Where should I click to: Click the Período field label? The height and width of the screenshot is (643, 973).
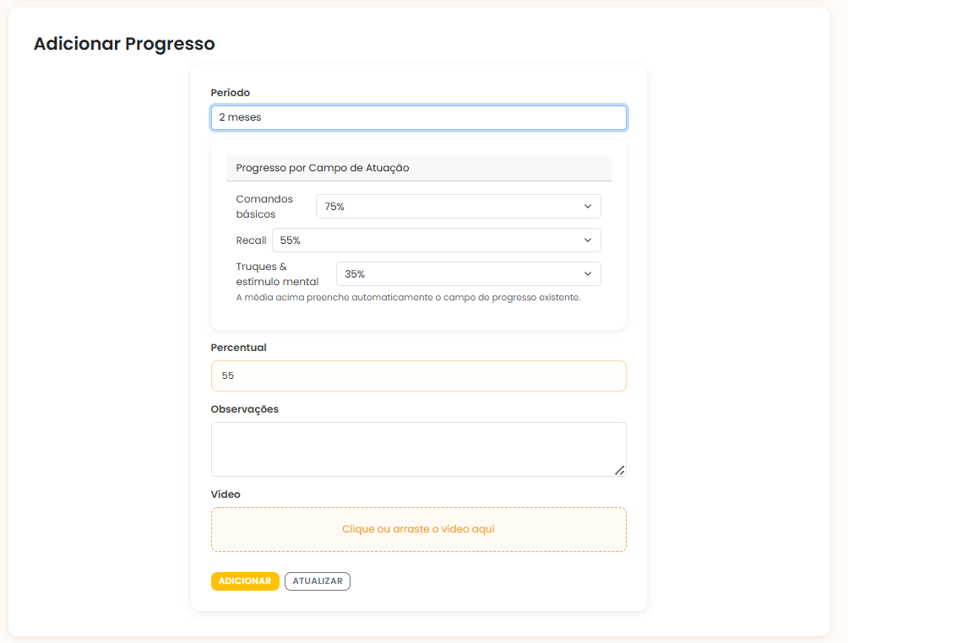231,93
